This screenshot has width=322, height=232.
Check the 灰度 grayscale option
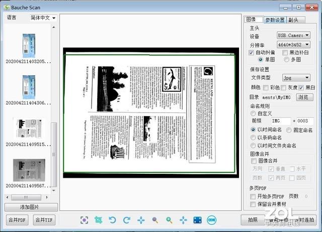[x=283, y=88]
